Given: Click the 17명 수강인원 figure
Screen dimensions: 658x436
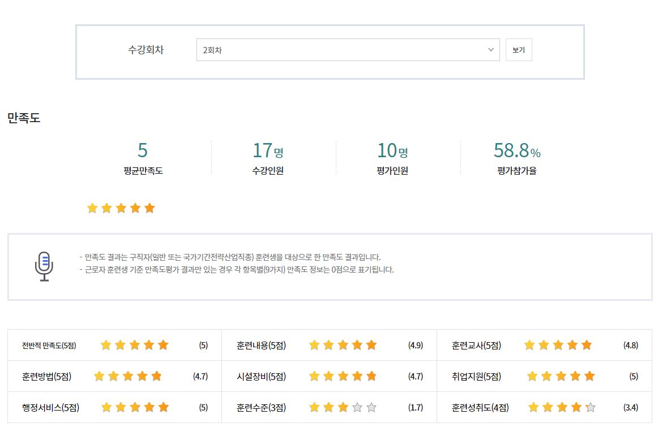Looking at the screenshot, I should (268, 151).
